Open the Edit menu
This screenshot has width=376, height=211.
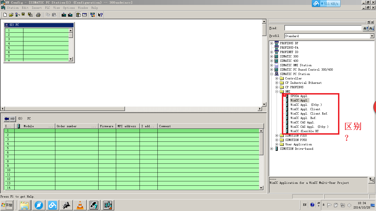point(25,8)
